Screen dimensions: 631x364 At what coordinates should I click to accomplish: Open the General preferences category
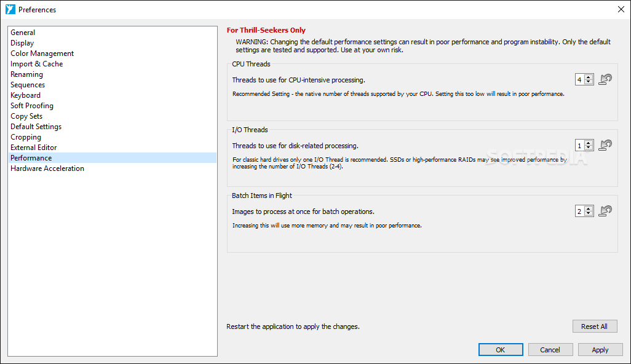click(x=113, y=33)
